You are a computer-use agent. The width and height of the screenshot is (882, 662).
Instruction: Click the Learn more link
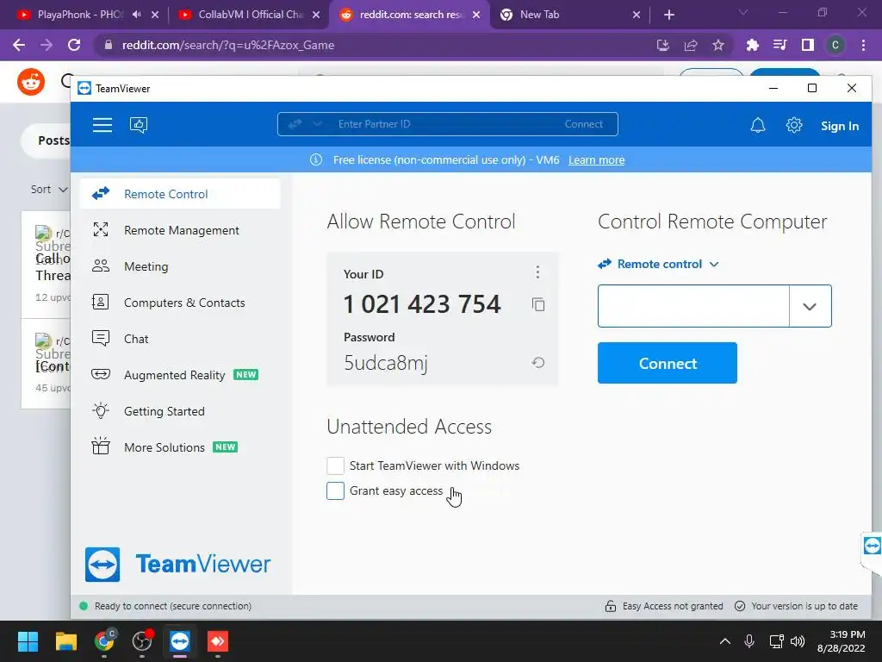pos(596,159)
